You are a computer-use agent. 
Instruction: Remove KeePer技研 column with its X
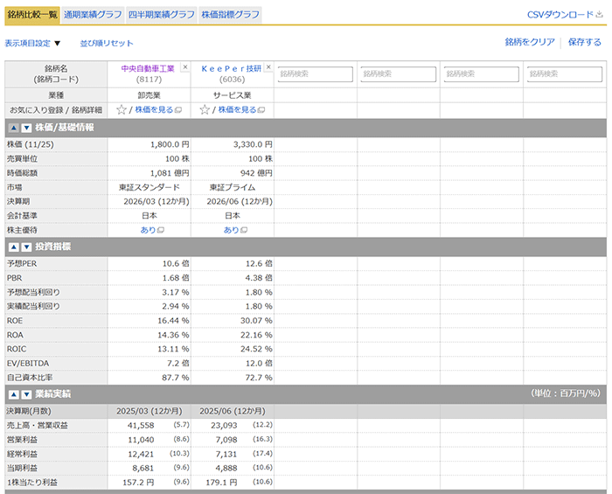pos(268,67)
